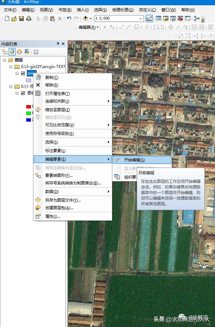Paste from the clipboard toolbar icon
Image resolution: width=215 pixels, height=327 pixels.
pyautogui.click(x=53, y=18)
